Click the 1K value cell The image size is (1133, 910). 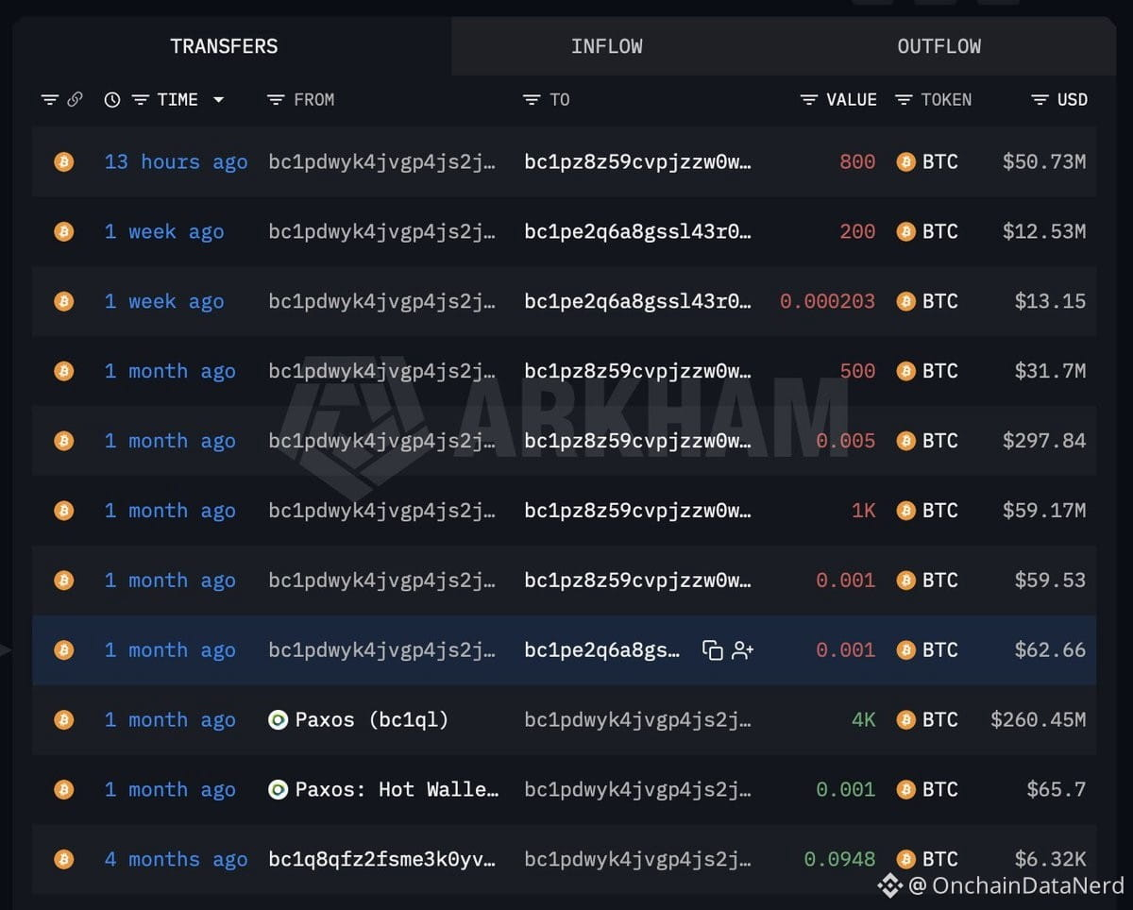pyautogui.click(x=863, y=511)
